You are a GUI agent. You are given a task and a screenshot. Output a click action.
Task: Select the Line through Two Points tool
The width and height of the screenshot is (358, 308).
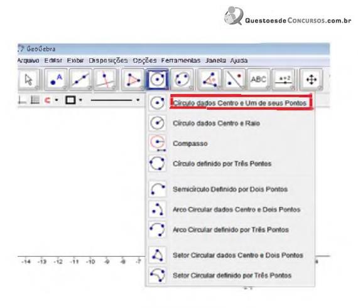click(80, 80)
